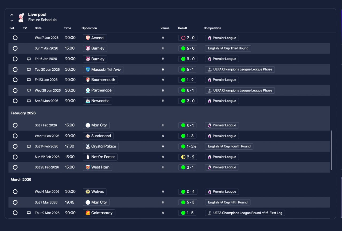Sort fixtures by the Competition column header

click(x=212, y=28)
